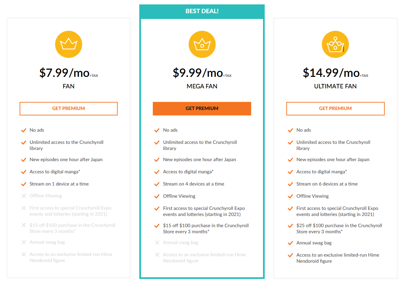Click the checkmark next to Fan No ads
This screenshot has width=405, height=282.
[24, 130]
